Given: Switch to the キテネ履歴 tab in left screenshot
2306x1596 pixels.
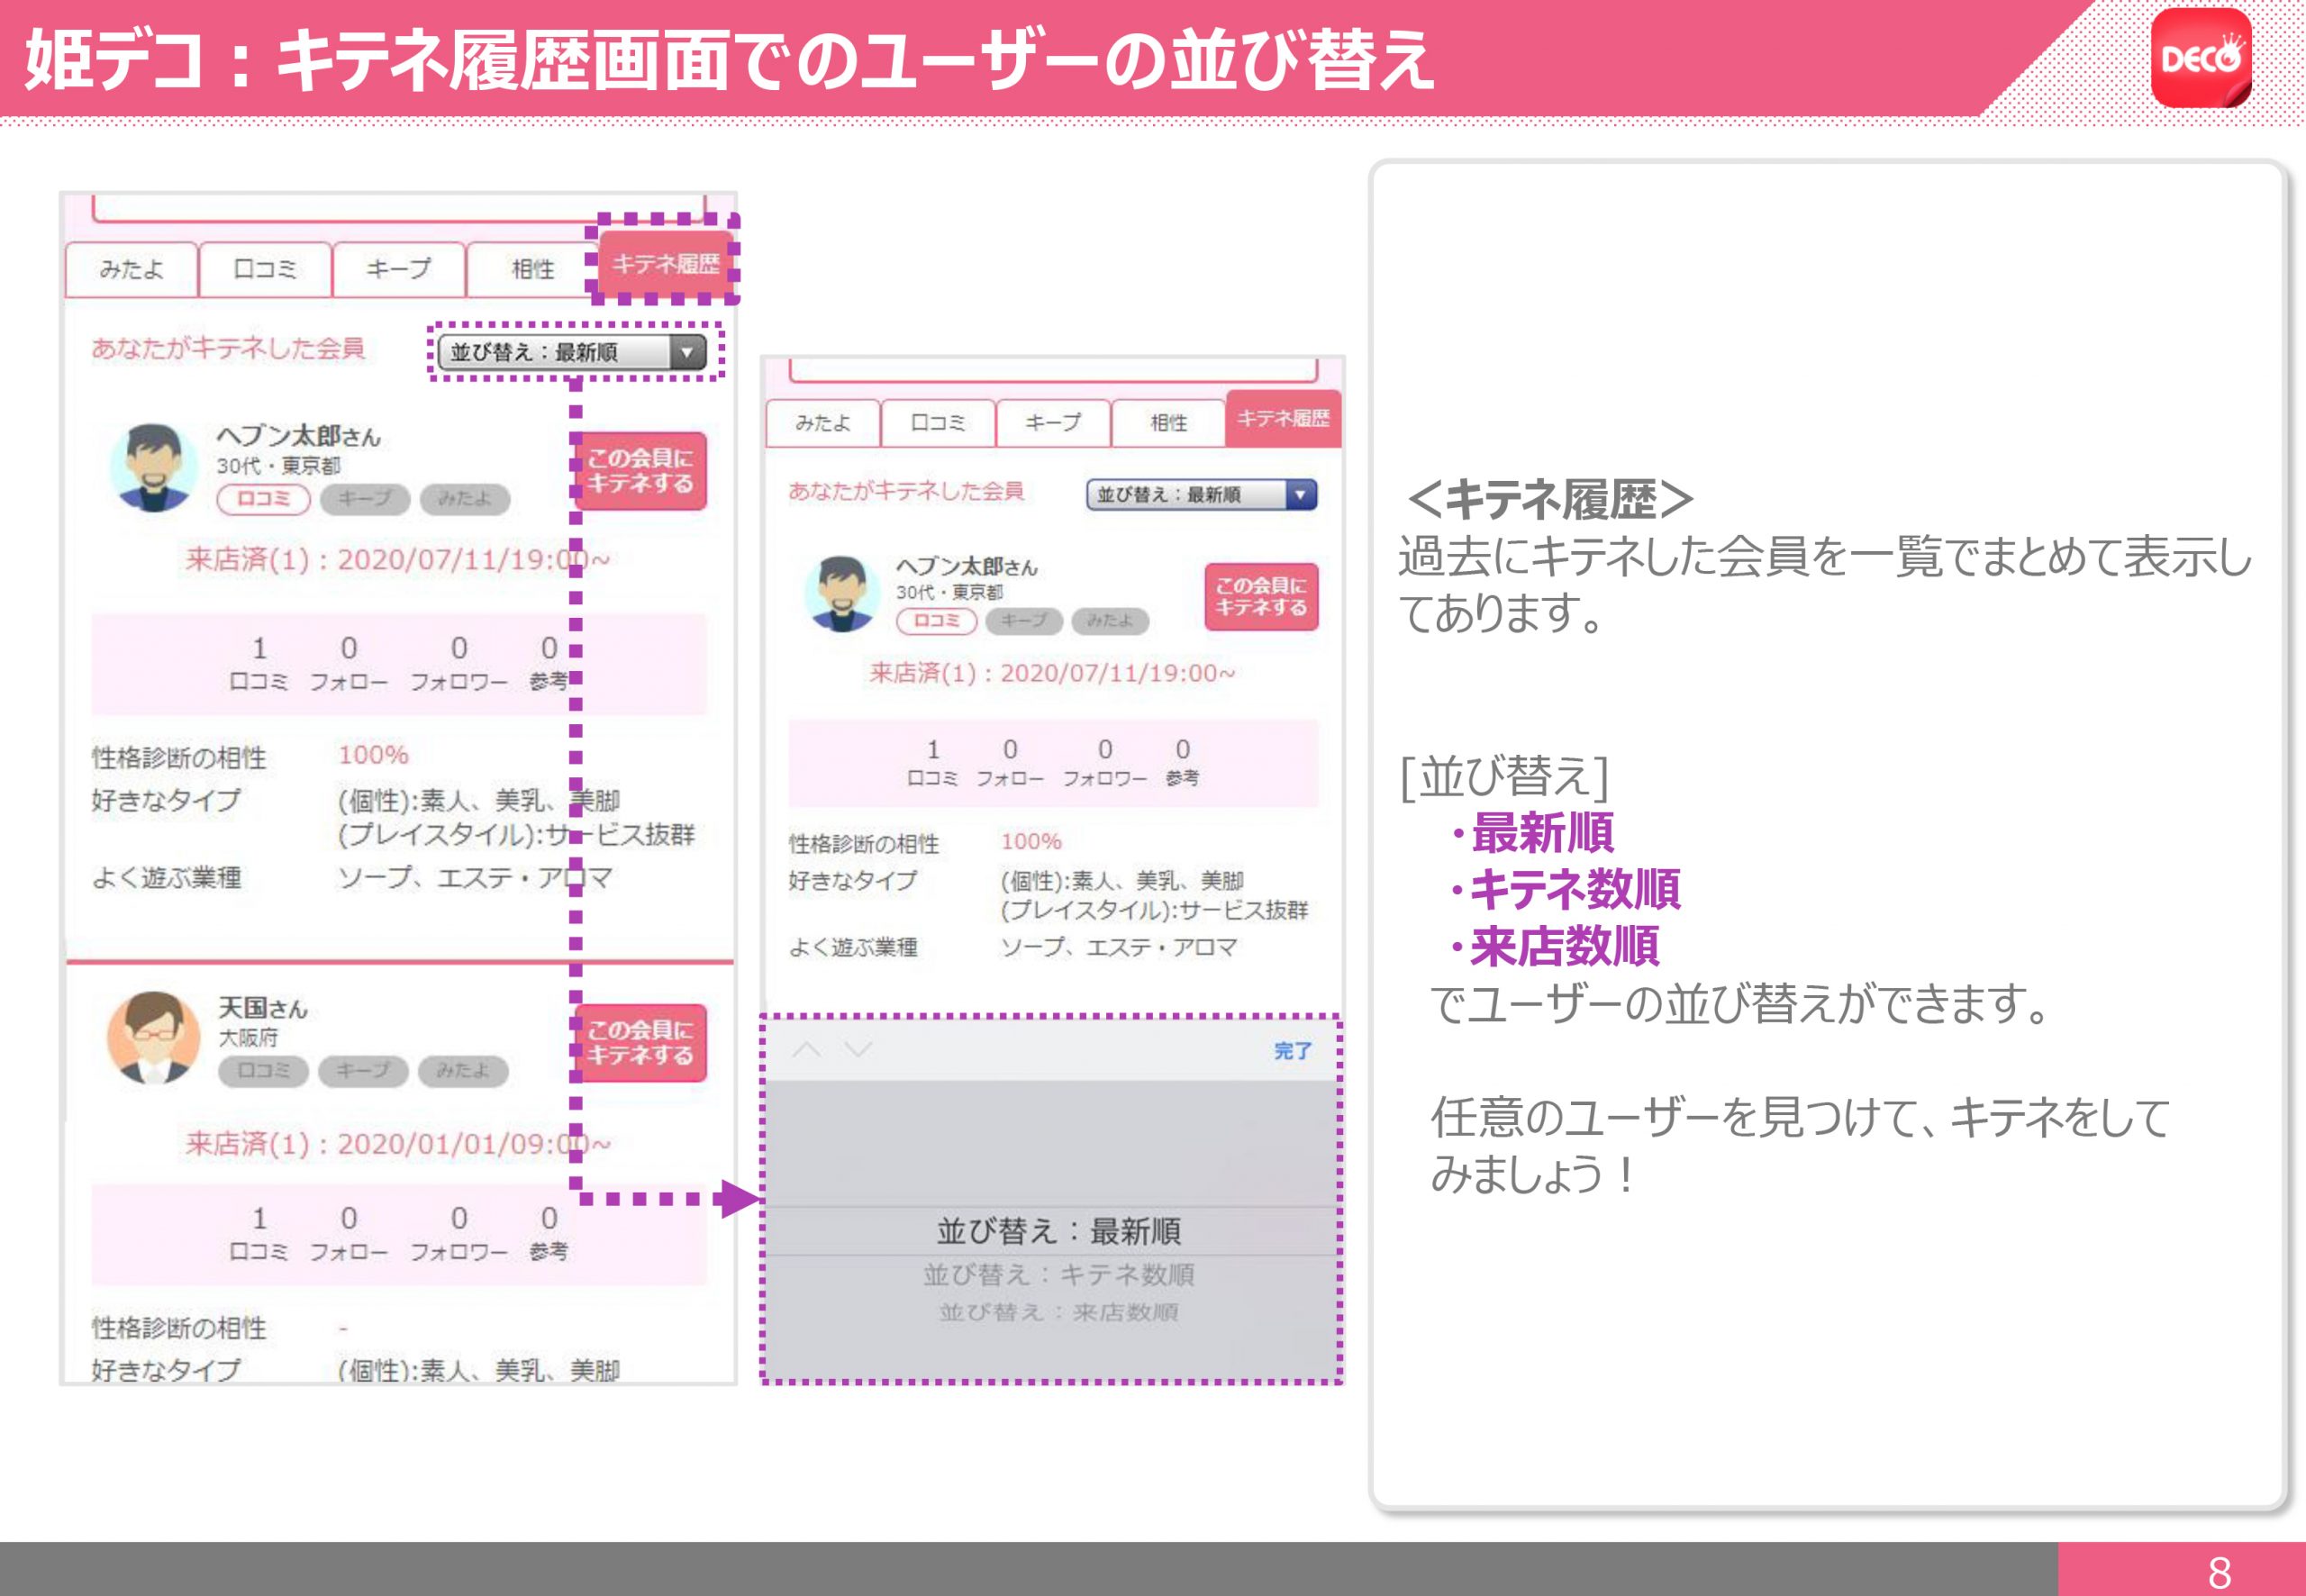Looking at the screenshot, I should [665, 264].
